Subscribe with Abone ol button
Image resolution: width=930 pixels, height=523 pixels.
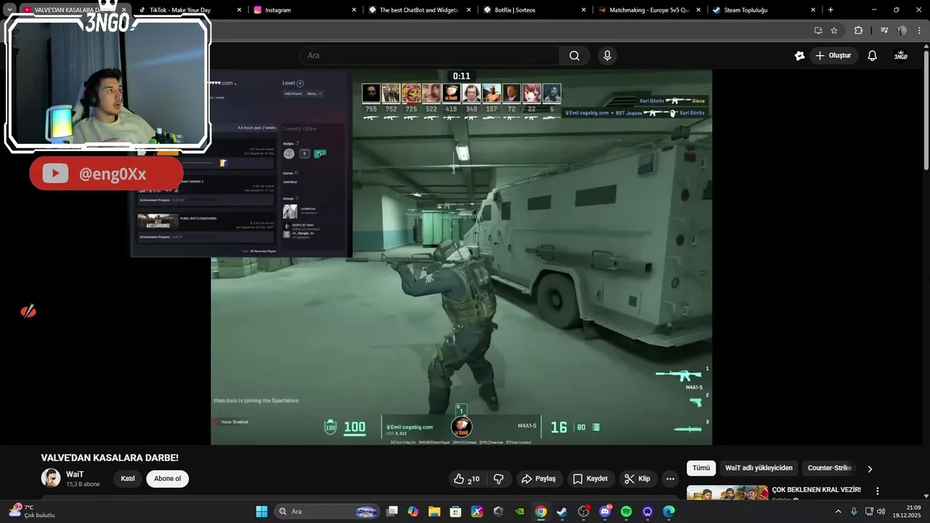[x=167, y=479]
